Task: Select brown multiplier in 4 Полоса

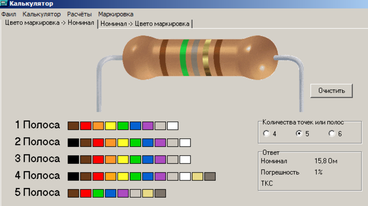Action: click(x=86, y=176)
